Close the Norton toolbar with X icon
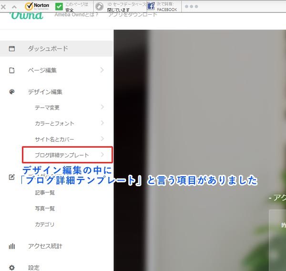This screenshot has height=271, width=286. (x=3, y=7)
